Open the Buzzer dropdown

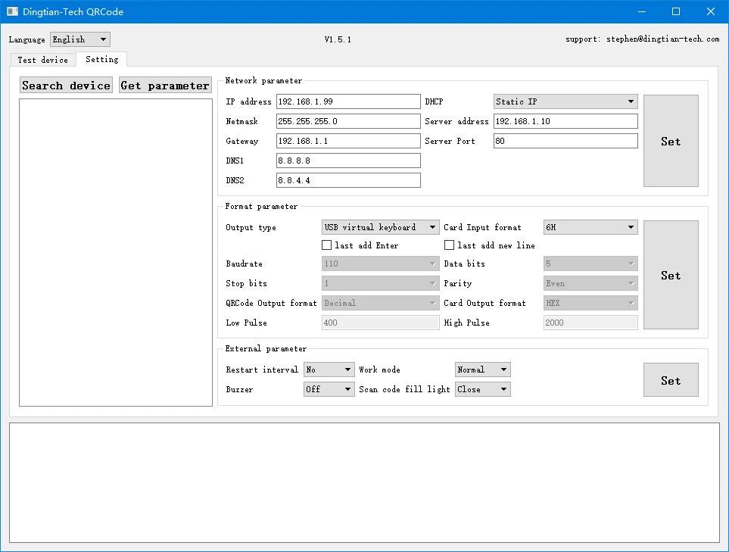tap(329, 389)
